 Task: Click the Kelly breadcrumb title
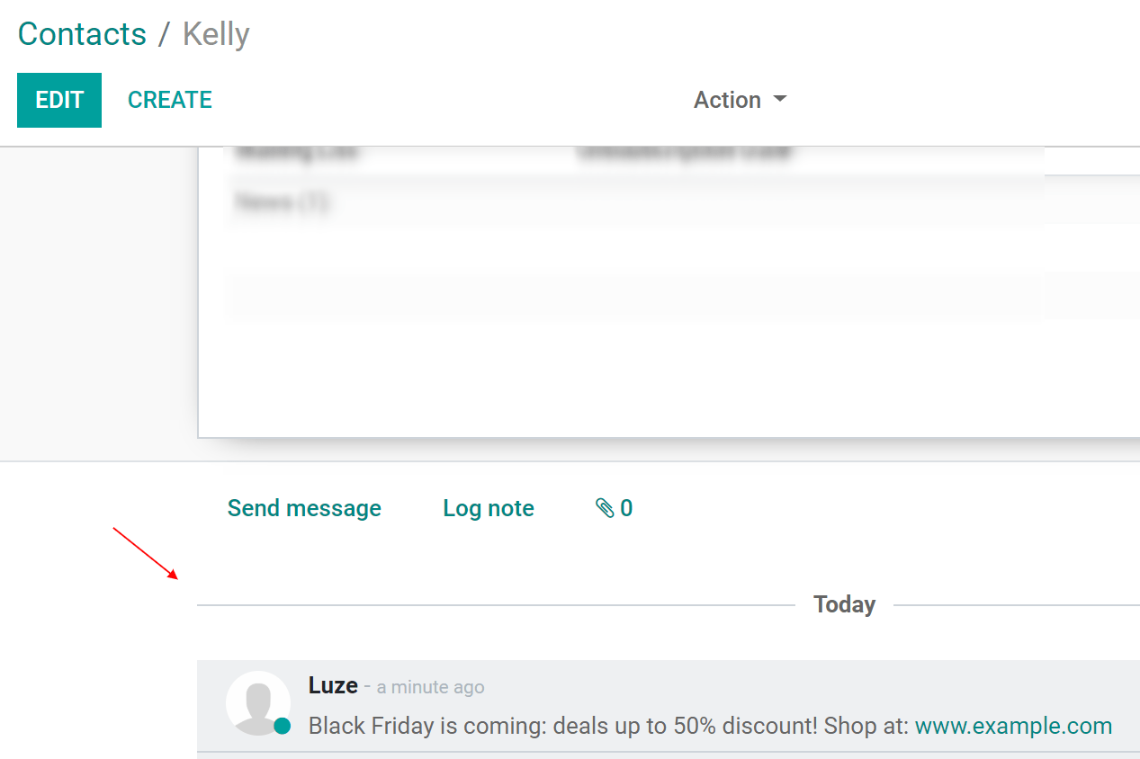tap(216, 34)
